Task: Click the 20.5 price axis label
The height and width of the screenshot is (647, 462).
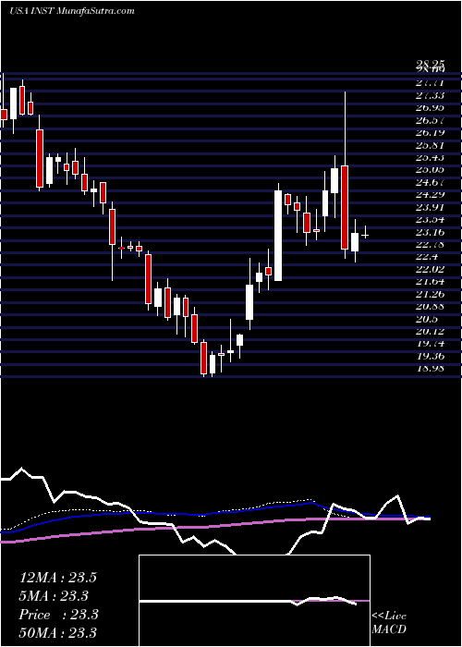Action: click(427, 319)
